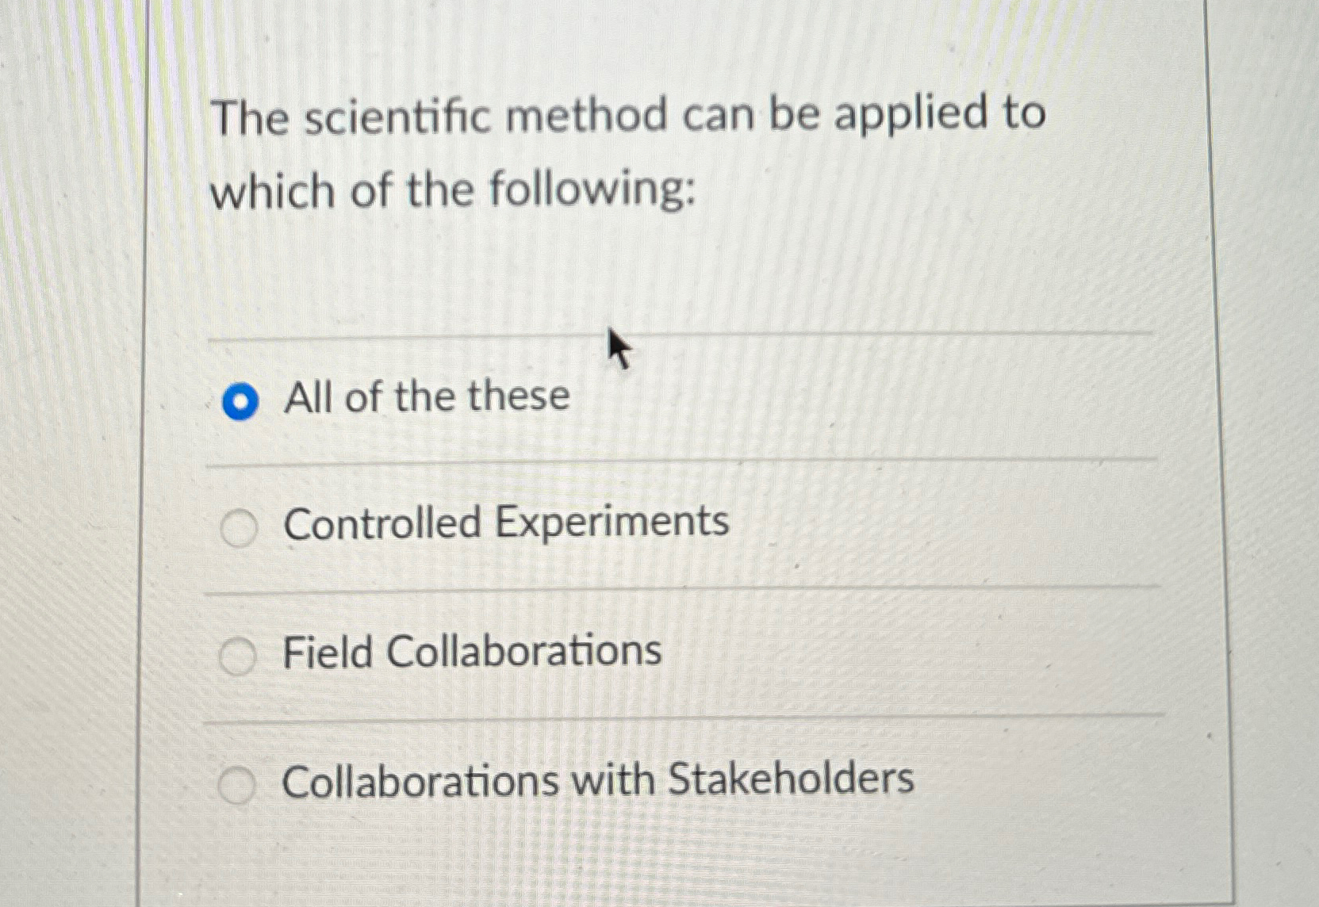Select the "Collaborations with Stakeholders" radio button

click(239, 785)
